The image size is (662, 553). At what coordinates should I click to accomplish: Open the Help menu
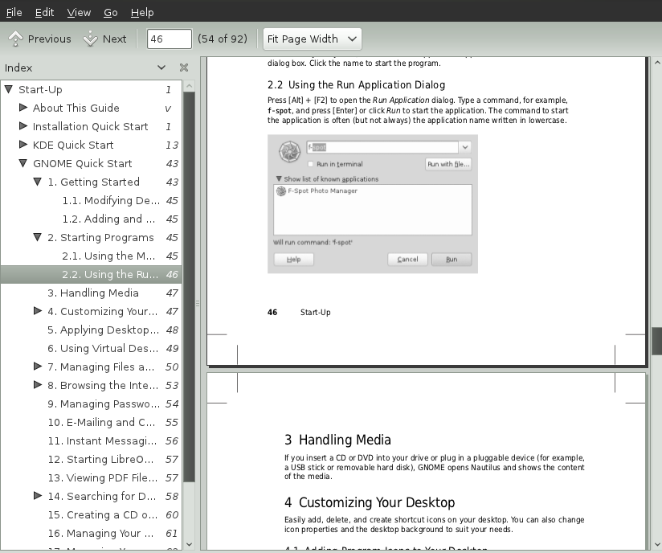point(142,13)
